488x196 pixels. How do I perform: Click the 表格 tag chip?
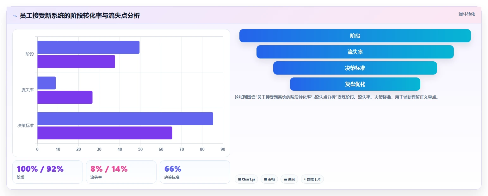269,179
